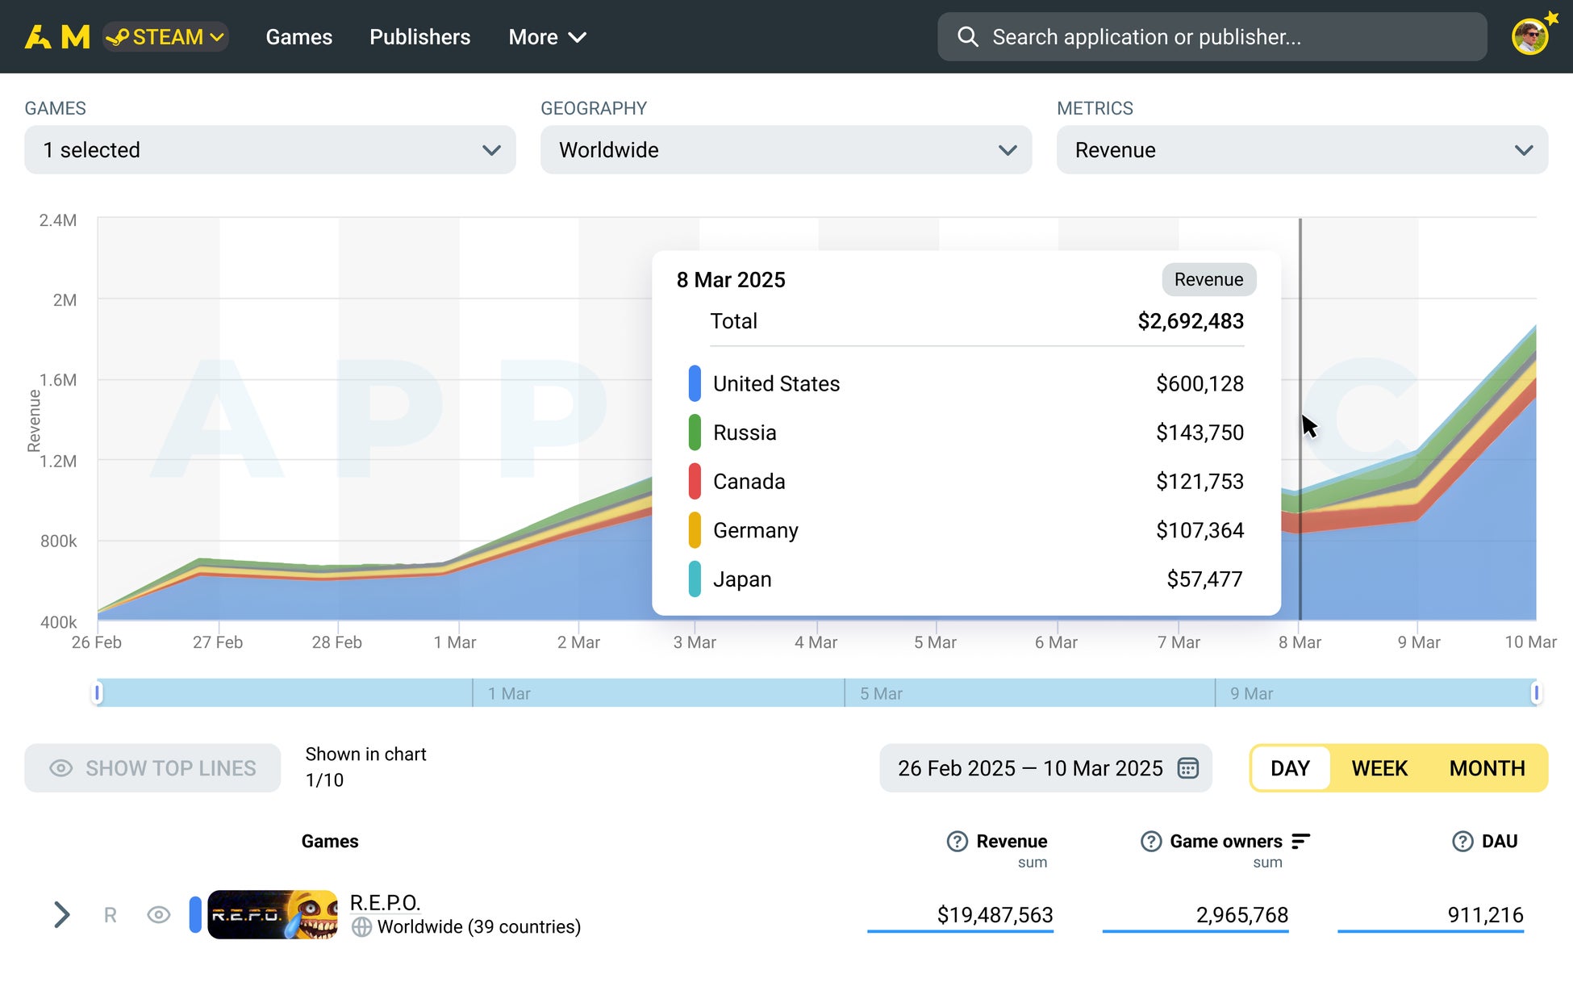This screenshot has width=1573, height=999.
Task: Open the METRICS Revenue dropdown
Action: 1301,150
